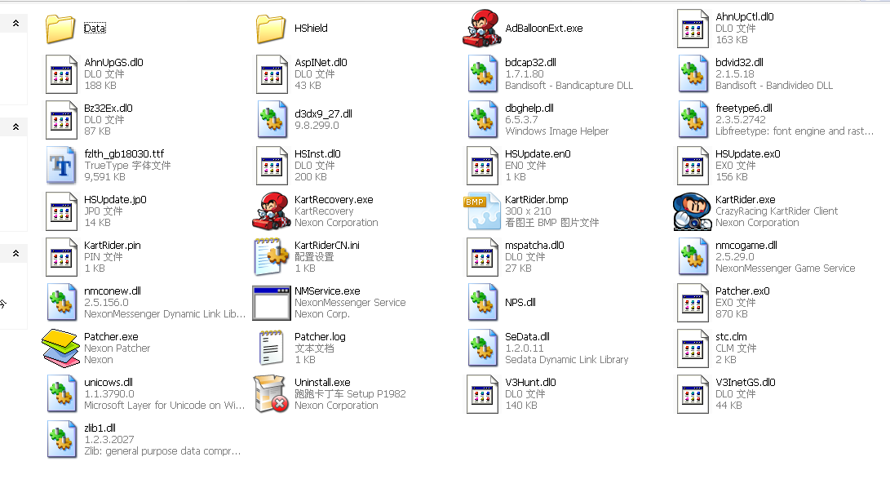
Task: Click the Uninstall.exe file name
Action: pyautogui.click(x=322, y=383)
